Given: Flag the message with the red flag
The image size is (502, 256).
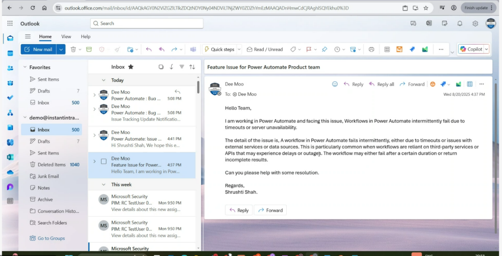Looking at the screenshot, I should (x=309, y=50).
